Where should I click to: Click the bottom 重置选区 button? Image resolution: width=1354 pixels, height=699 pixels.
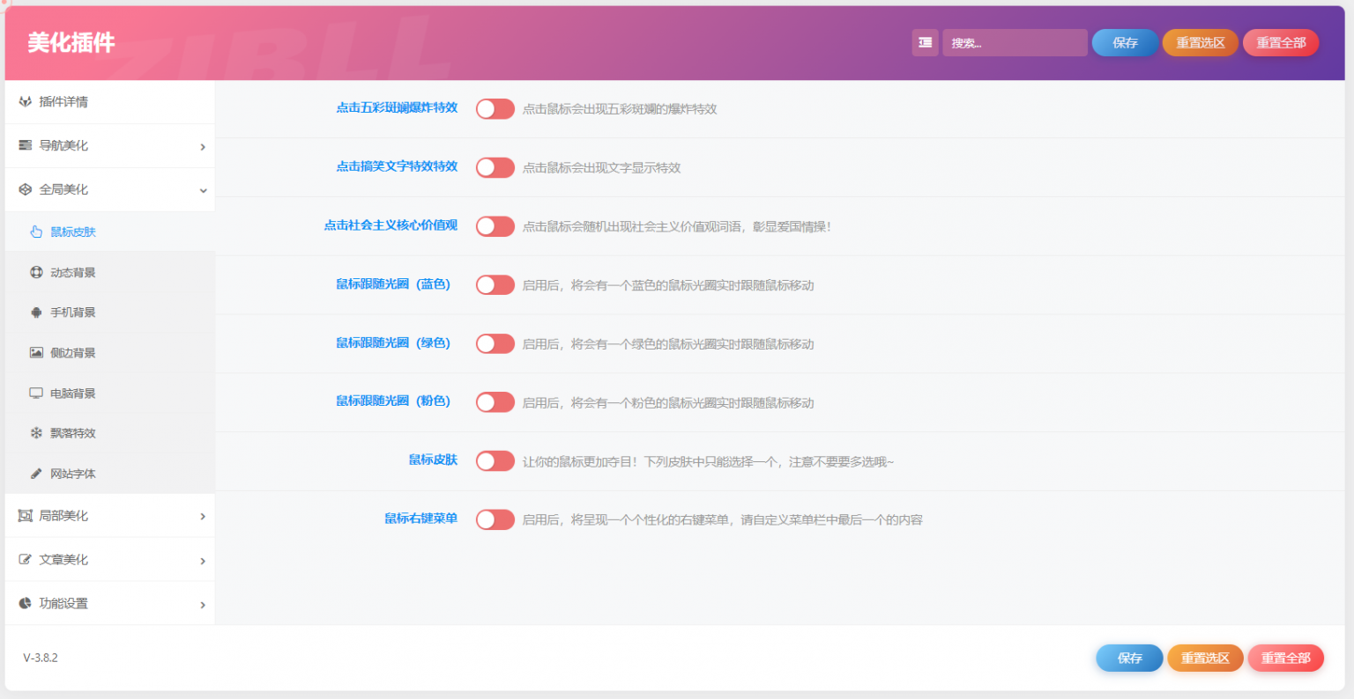[1205, 658]
